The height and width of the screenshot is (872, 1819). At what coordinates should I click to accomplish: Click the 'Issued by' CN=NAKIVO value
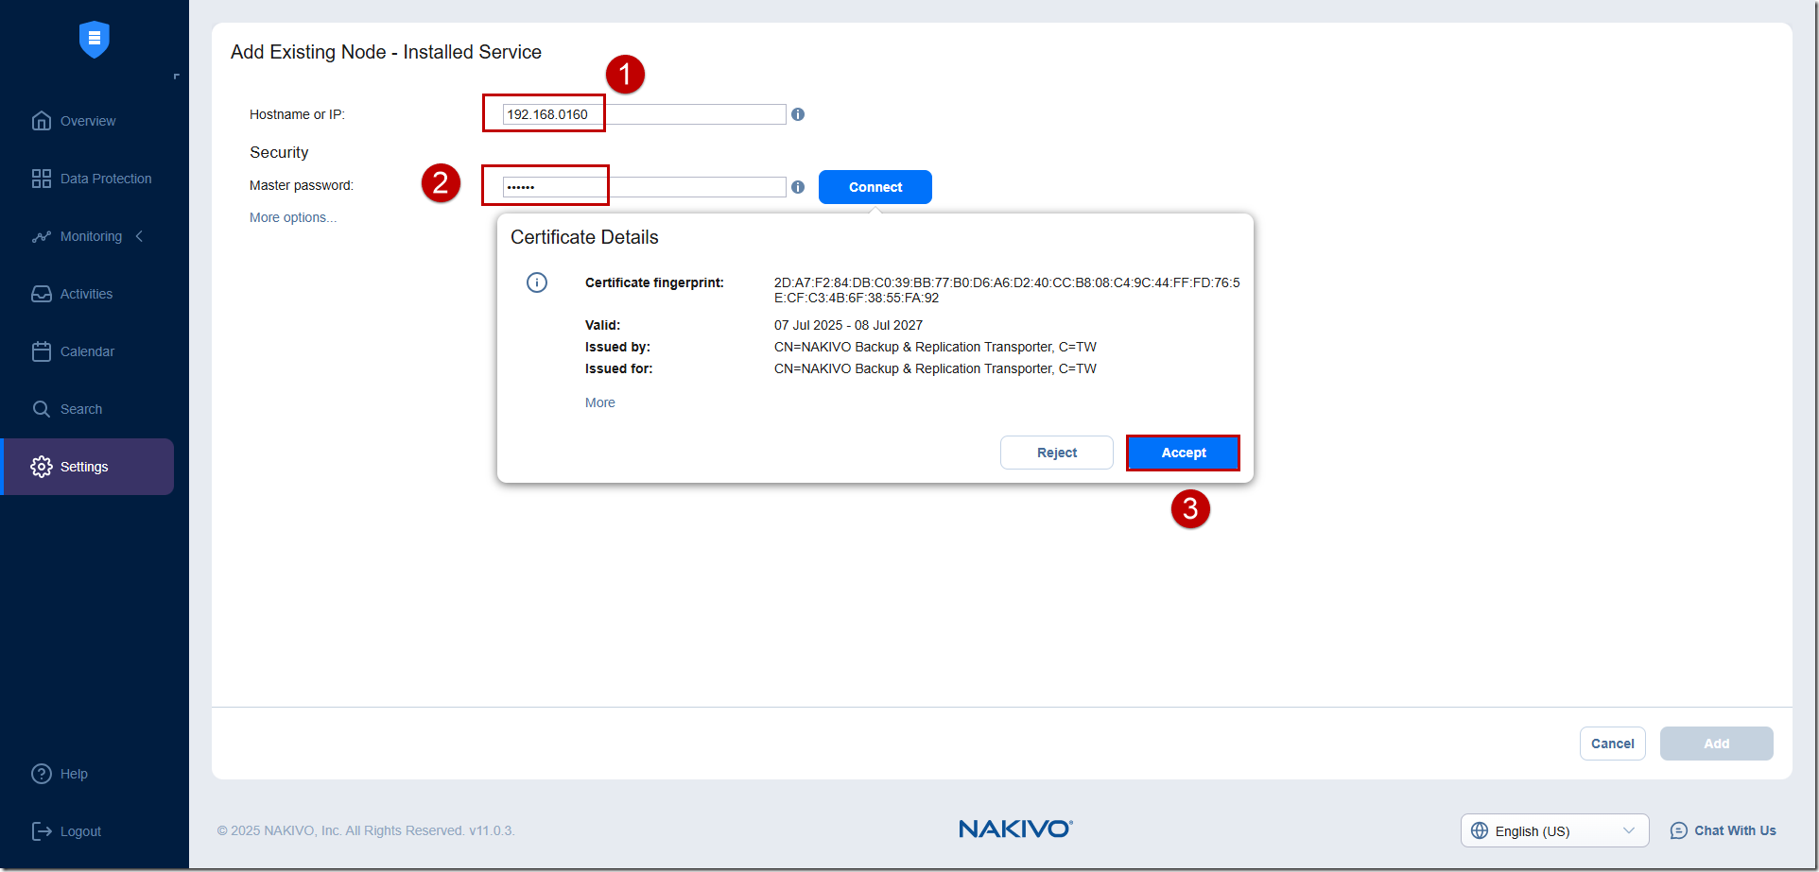(935, 347)
